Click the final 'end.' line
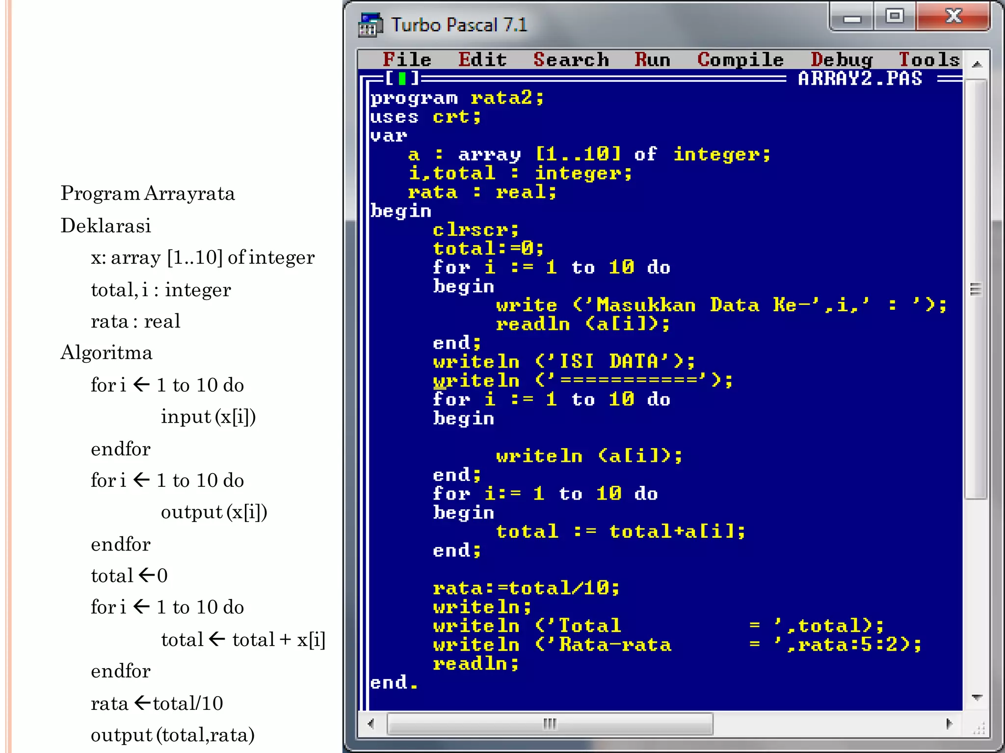This screenshot has height=753, width=1005. point(394,682)
